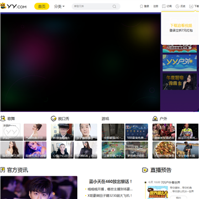This screenshot has width=199, height=199.
Task: Click the 户外 tent icon
Action: [x=155, y=118]
